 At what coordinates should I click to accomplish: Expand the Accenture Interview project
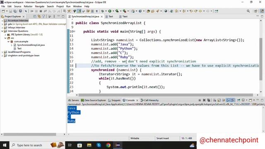pyautogui.click(x=2, y=21)
